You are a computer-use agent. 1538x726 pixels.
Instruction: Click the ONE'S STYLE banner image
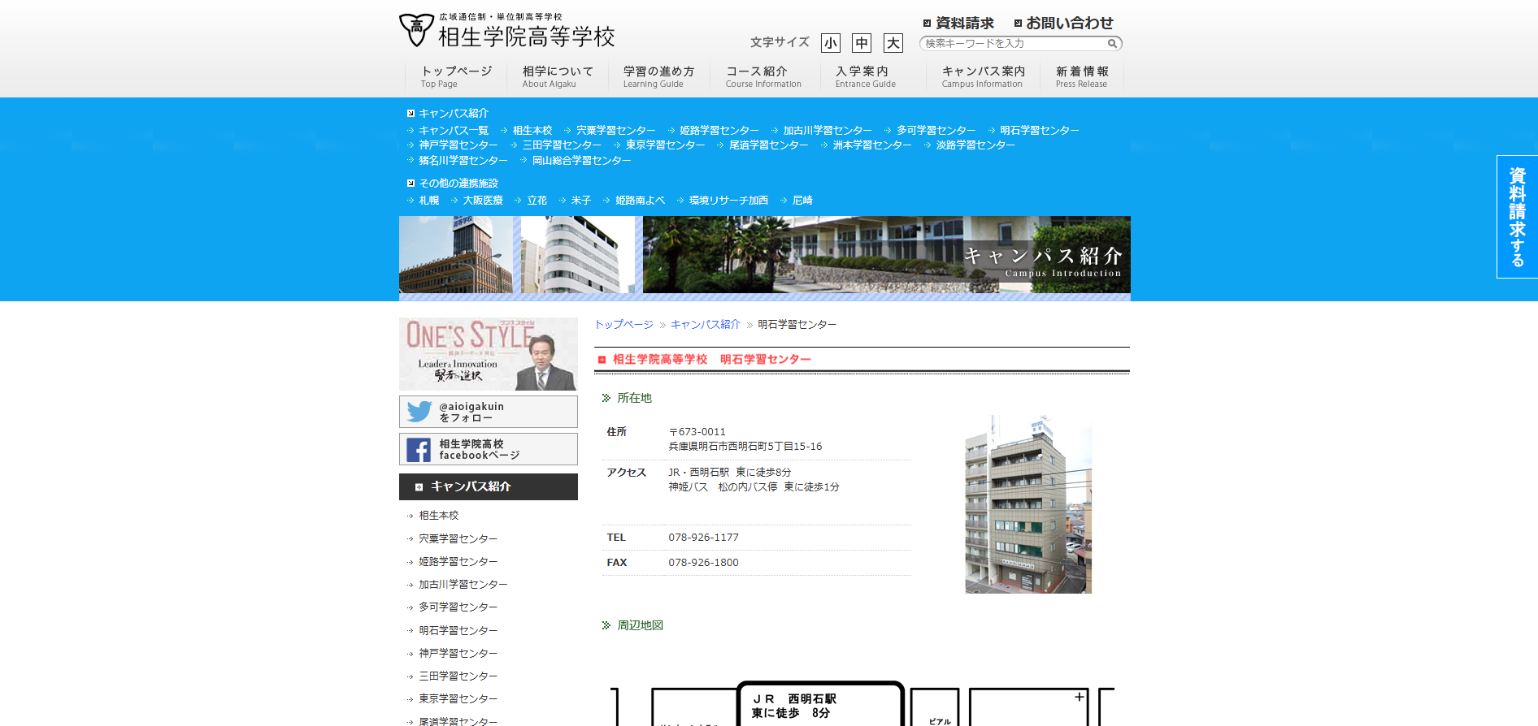[x=488, y=354]
